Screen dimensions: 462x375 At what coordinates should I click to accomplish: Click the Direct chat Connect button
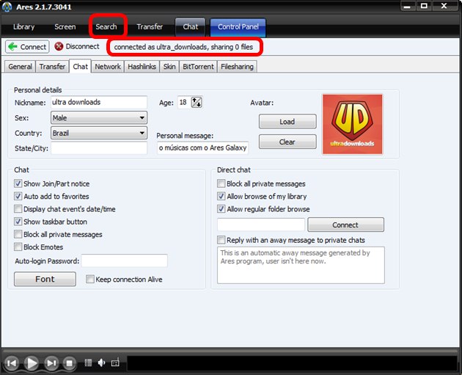(x=345, y=225)
